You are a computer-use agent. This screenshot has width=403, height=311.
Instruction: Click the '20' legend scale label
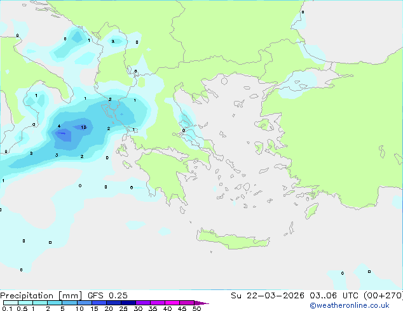[x=109, y=308]
